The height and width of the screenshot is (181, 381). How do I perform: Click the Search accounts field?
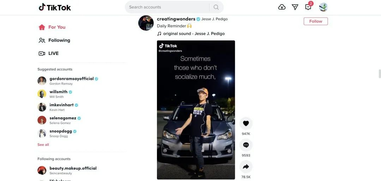tap(168, 7)
